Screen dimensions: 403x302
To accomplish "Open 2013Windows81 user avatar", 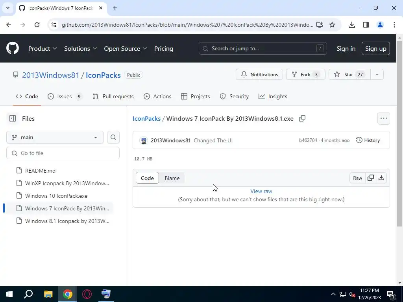I will (x=144, y=140).
